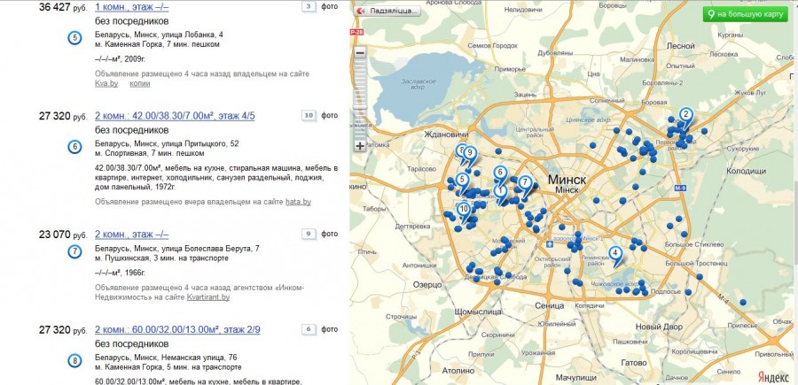Click map pin number 2
798x385 pixels.
(685, 117)
